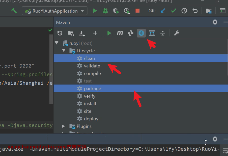Run with Coverage using the shield icon
This screenshot has height=156, width=228.
116,11
